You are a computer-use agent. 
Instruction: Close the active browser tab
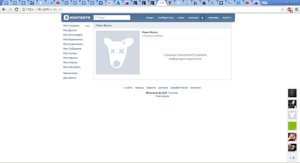pos(163,3)
